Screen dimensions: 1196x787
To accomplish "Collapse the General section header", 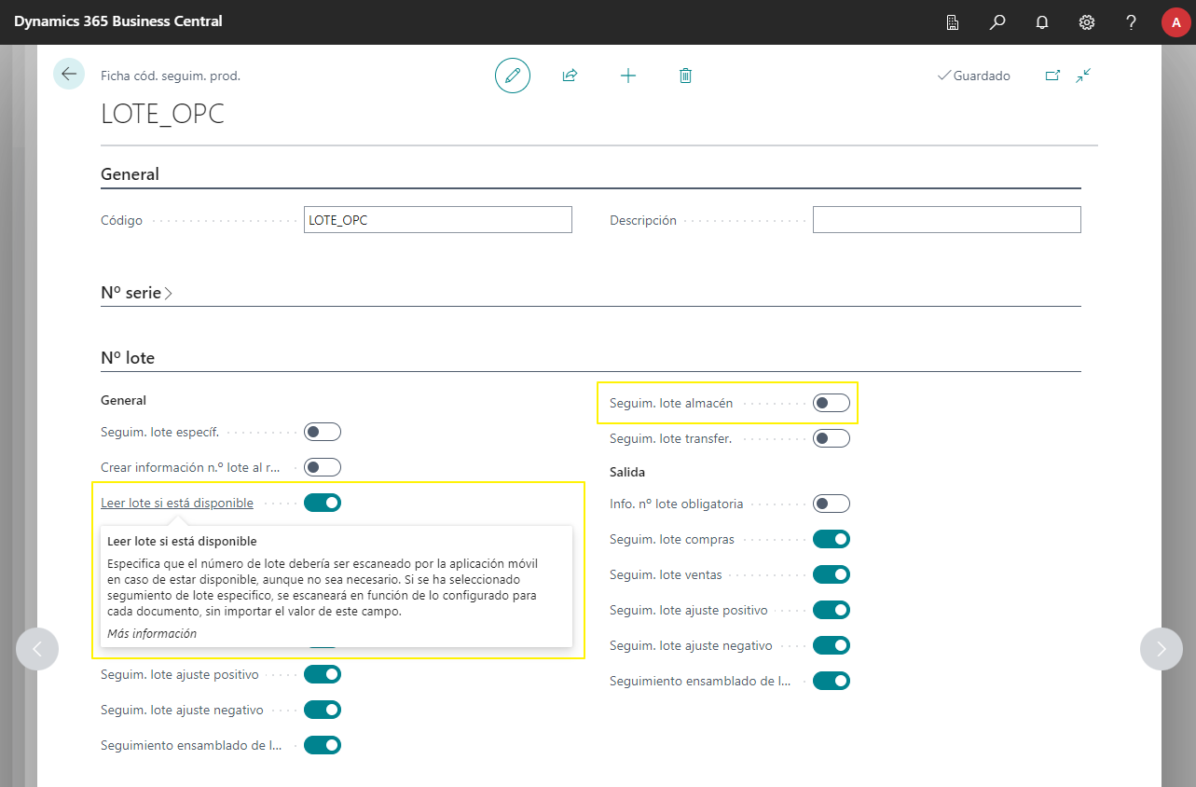I will 130,174.
